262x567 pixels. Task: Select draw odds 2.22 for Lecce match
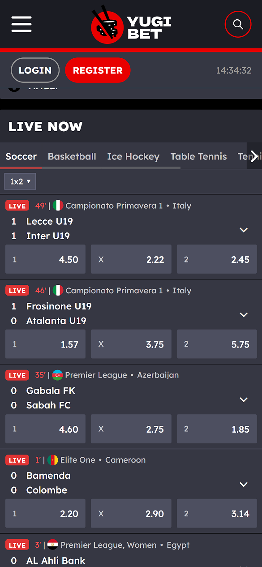click(131, 259)
